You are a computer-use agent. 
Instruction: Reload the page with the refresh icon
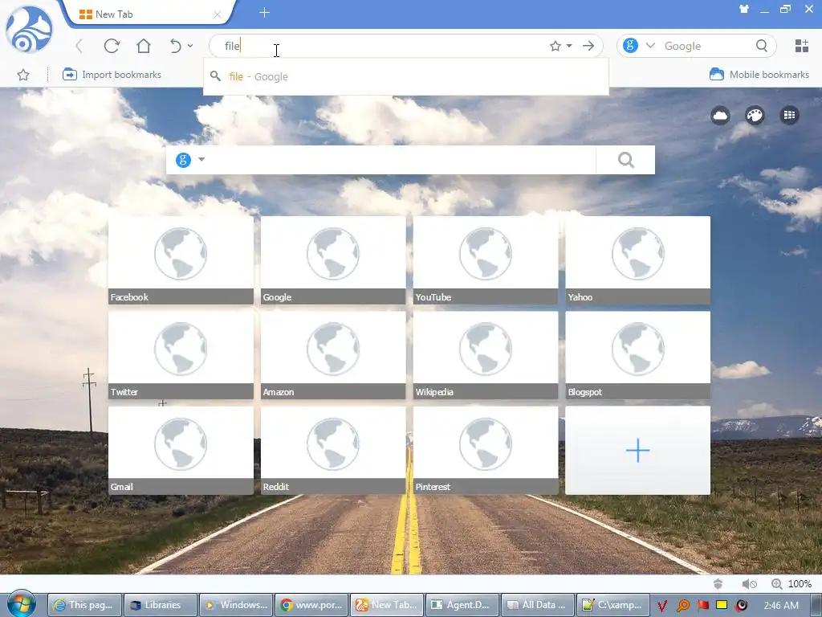pos(112,46)
